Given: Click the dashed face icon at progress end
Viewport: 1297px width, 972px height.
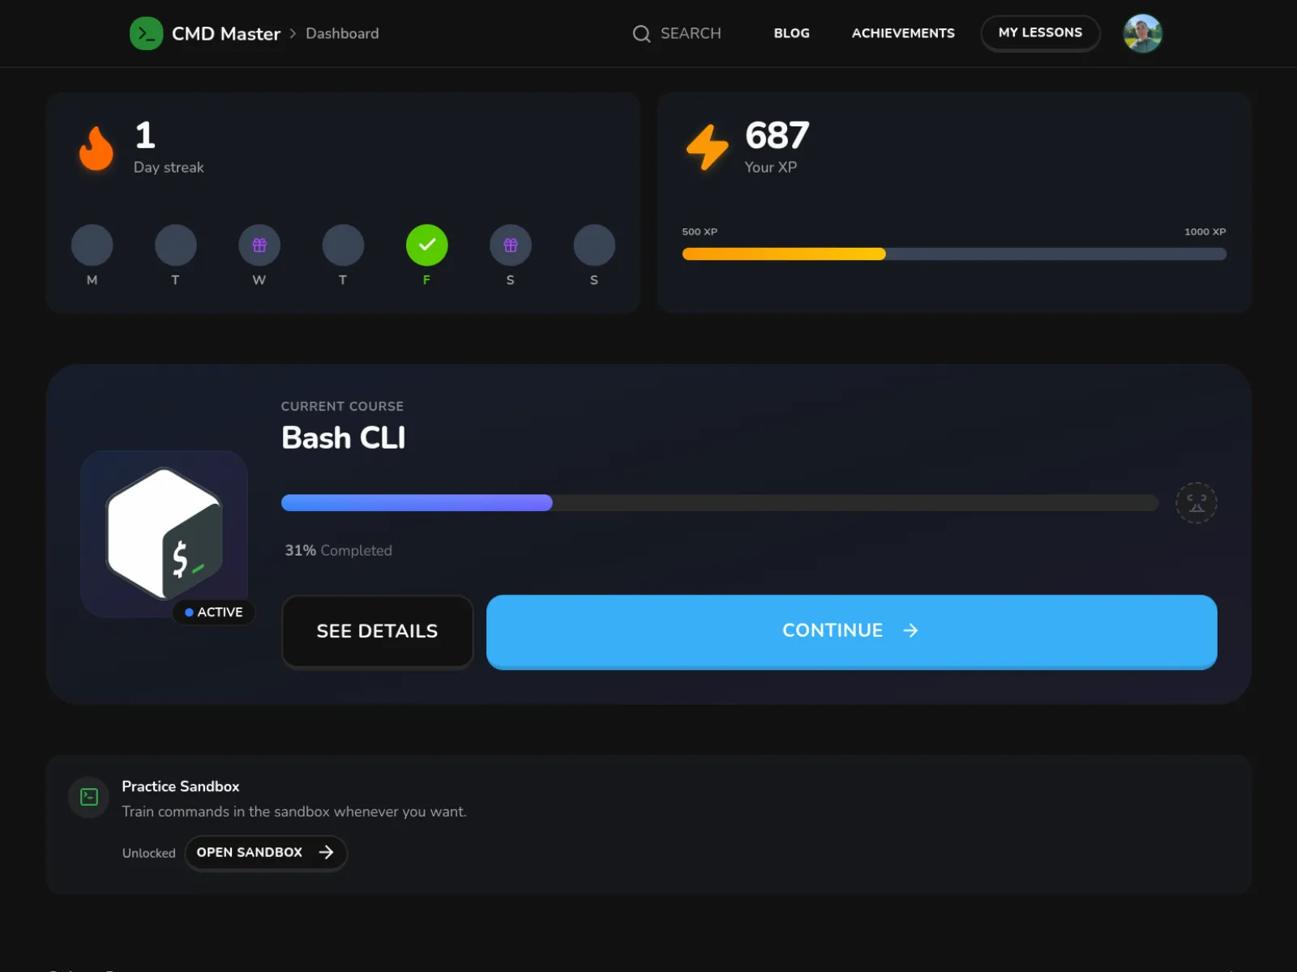Looking at the screenshot, I should tap(1196, 503).
